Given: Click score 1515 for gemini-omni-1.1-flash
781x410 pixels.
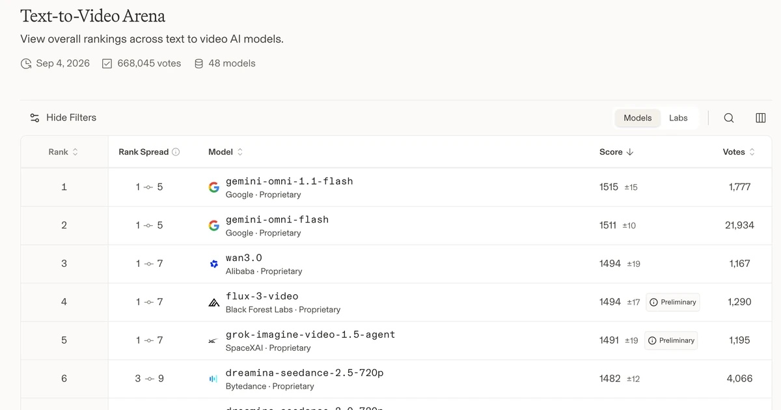Looking at the screenshot, I should [x=609, y=187].
